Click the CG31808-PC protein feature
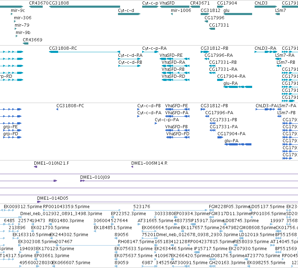 coord(57,109)
